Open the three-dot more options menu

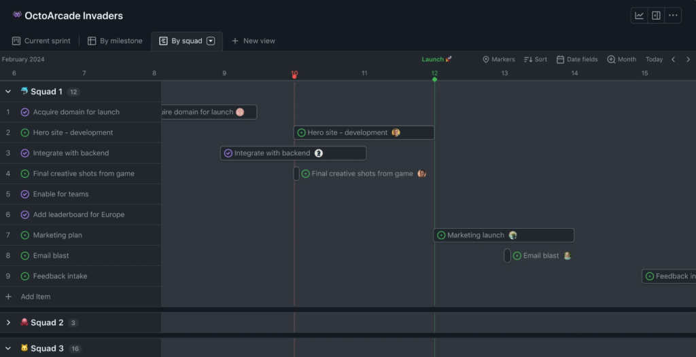tap(673, 16)
